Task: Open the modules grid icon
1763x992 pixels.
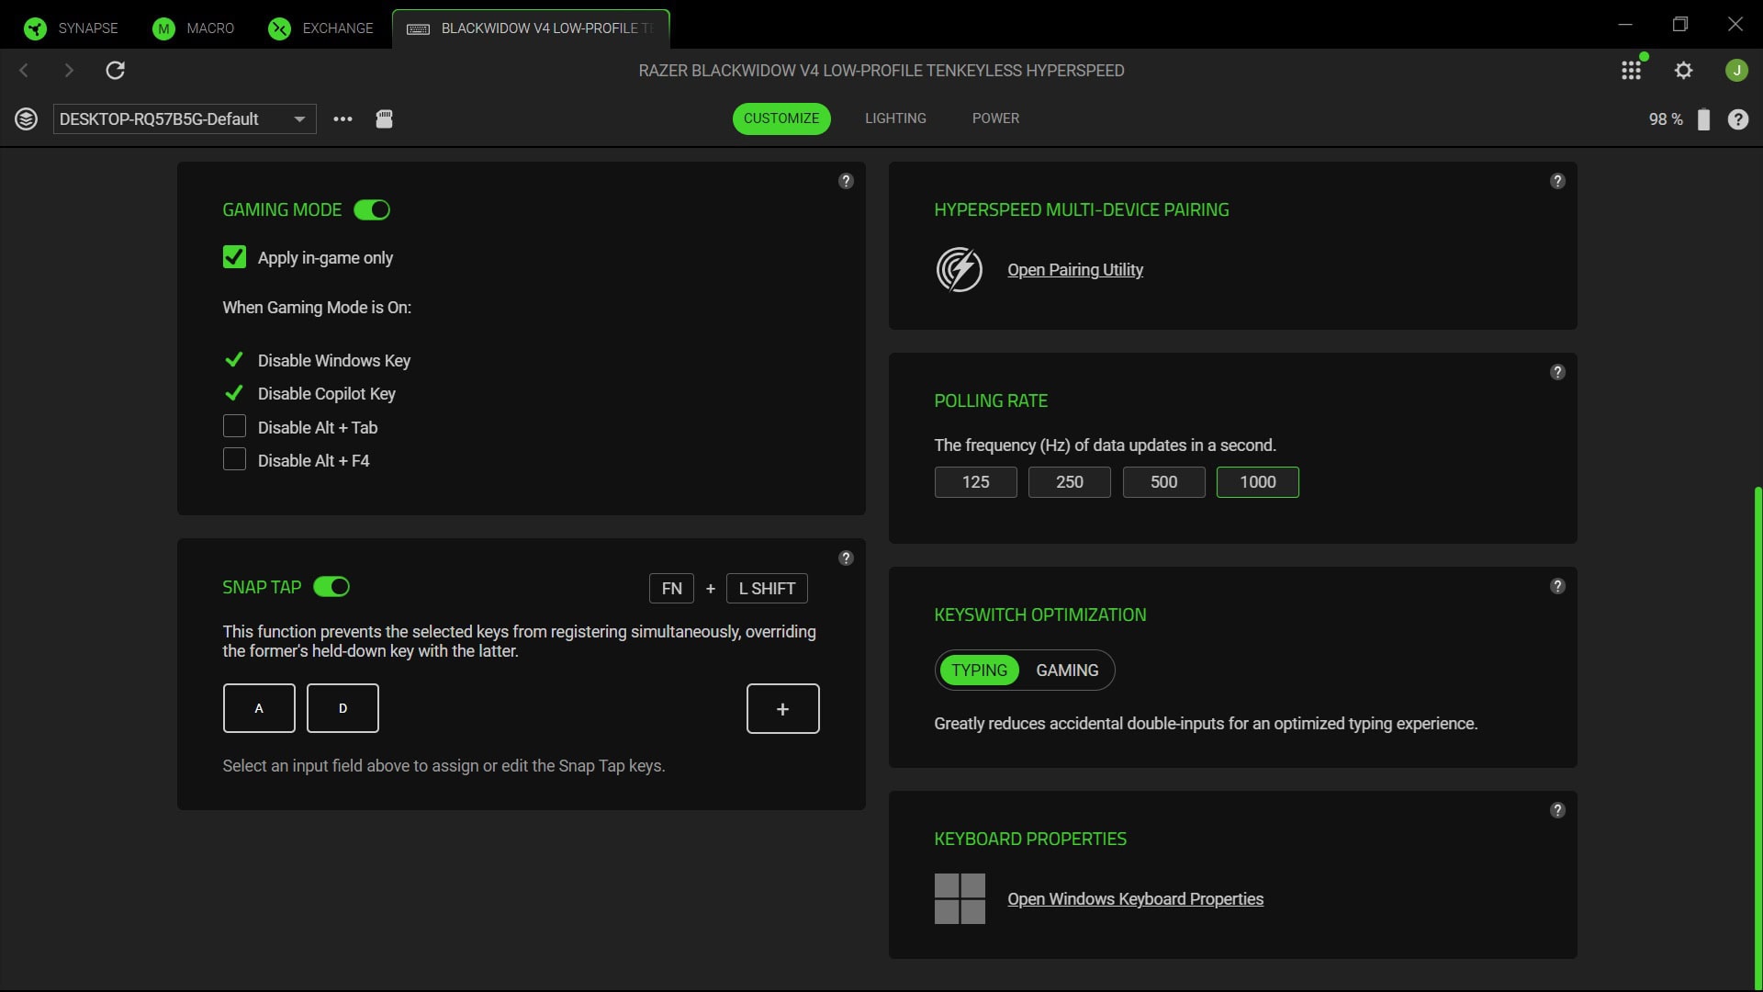Action: pos(1632,71)
